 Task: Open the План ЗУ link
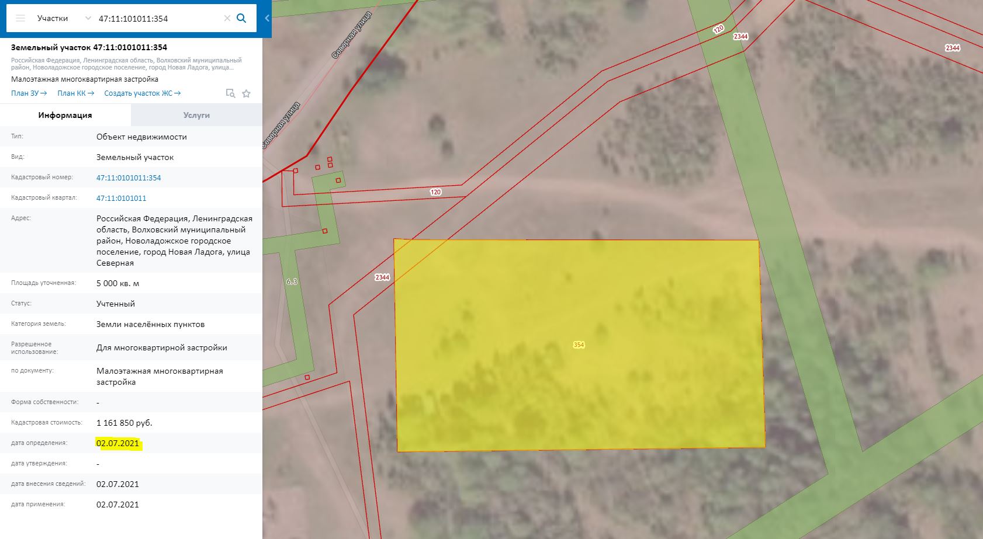pyautogui.click(x=29, y=93)
